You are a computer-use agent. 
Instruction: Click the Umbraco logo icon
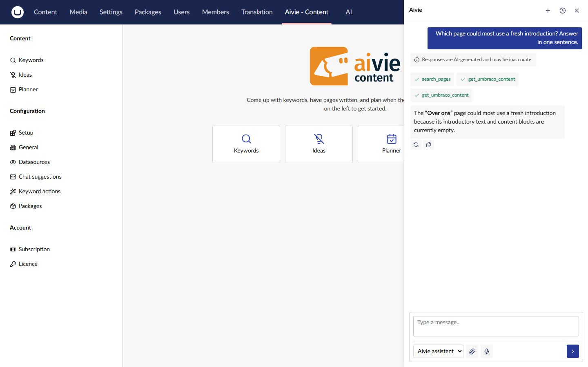18,12
